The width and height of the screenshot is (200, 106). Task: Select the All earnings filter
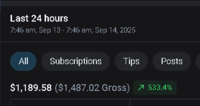pyautogui.click(x=23, y=61)
